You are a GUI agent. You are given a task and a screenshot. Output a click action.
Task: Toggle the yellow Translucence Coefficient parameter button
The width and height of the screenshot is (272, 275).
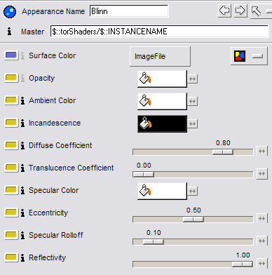tap(11, 168)
